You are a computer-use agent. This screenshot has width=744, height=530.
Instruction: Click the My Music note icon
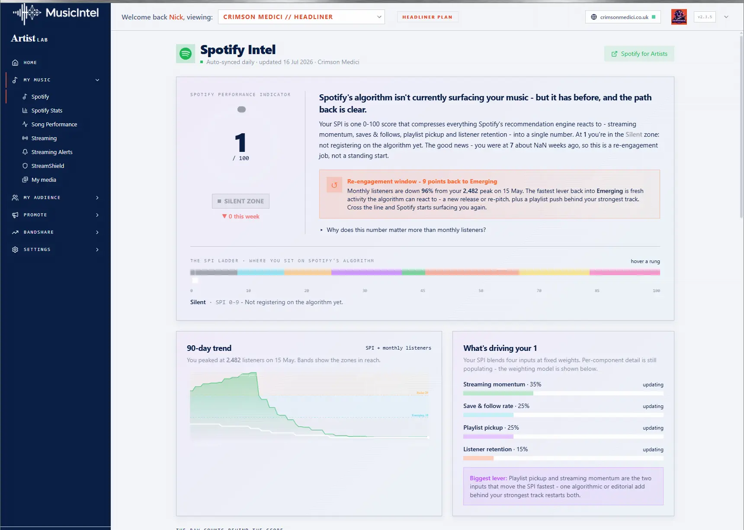tap(15, 80)
